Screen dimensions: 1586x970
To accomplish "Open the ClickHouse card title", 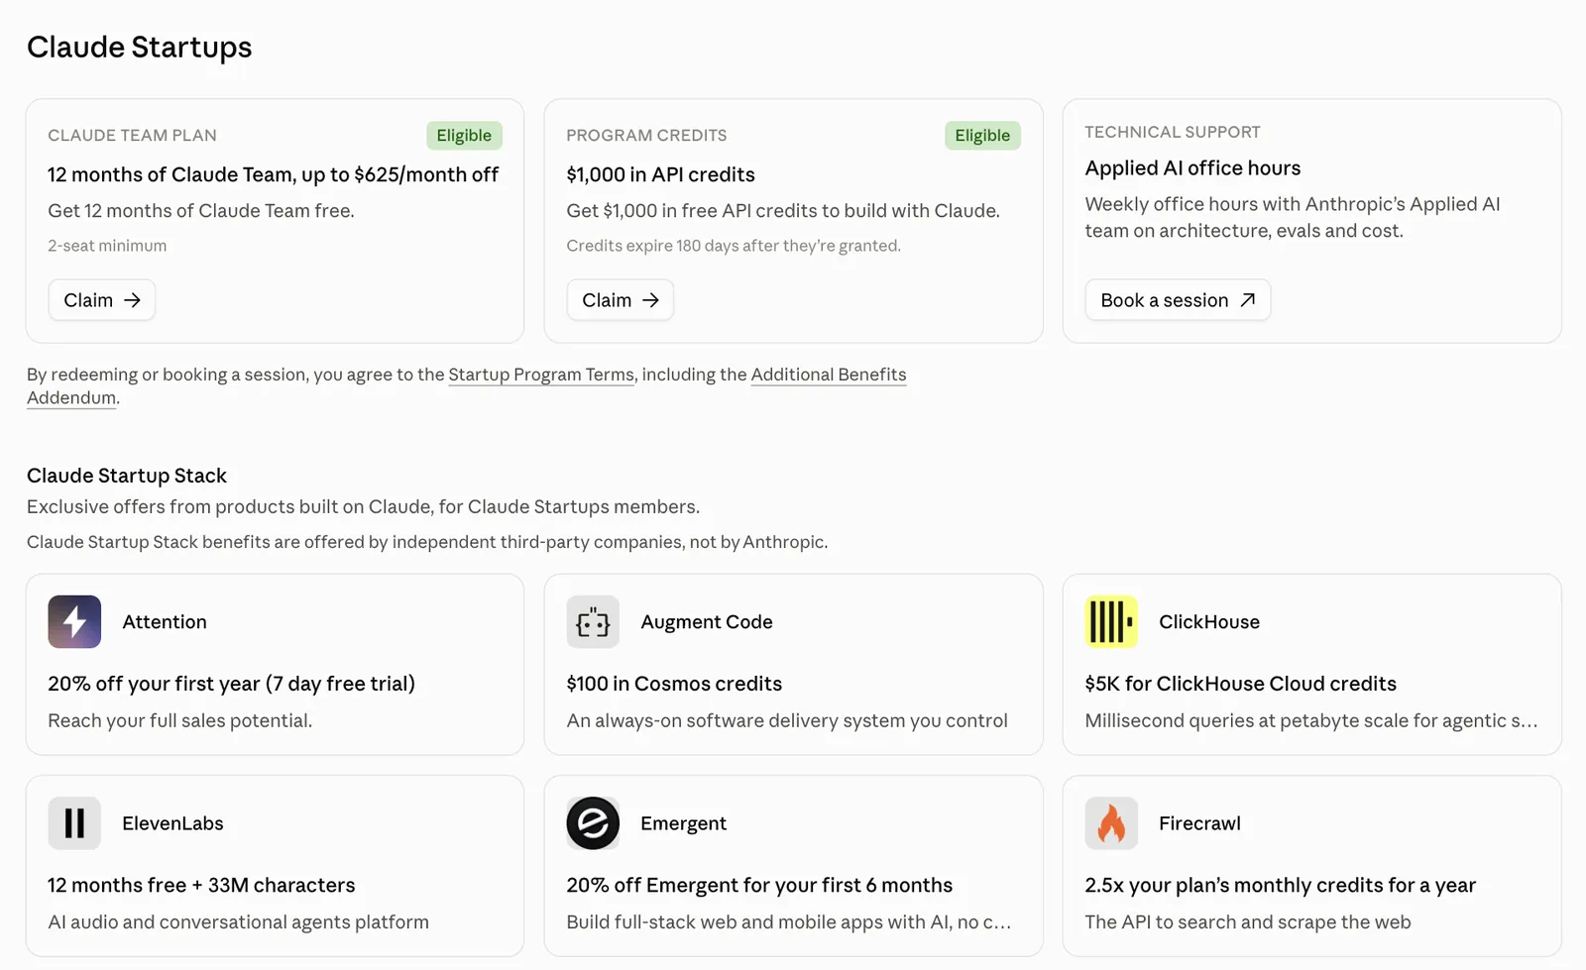I will (x=1209, y=622).
